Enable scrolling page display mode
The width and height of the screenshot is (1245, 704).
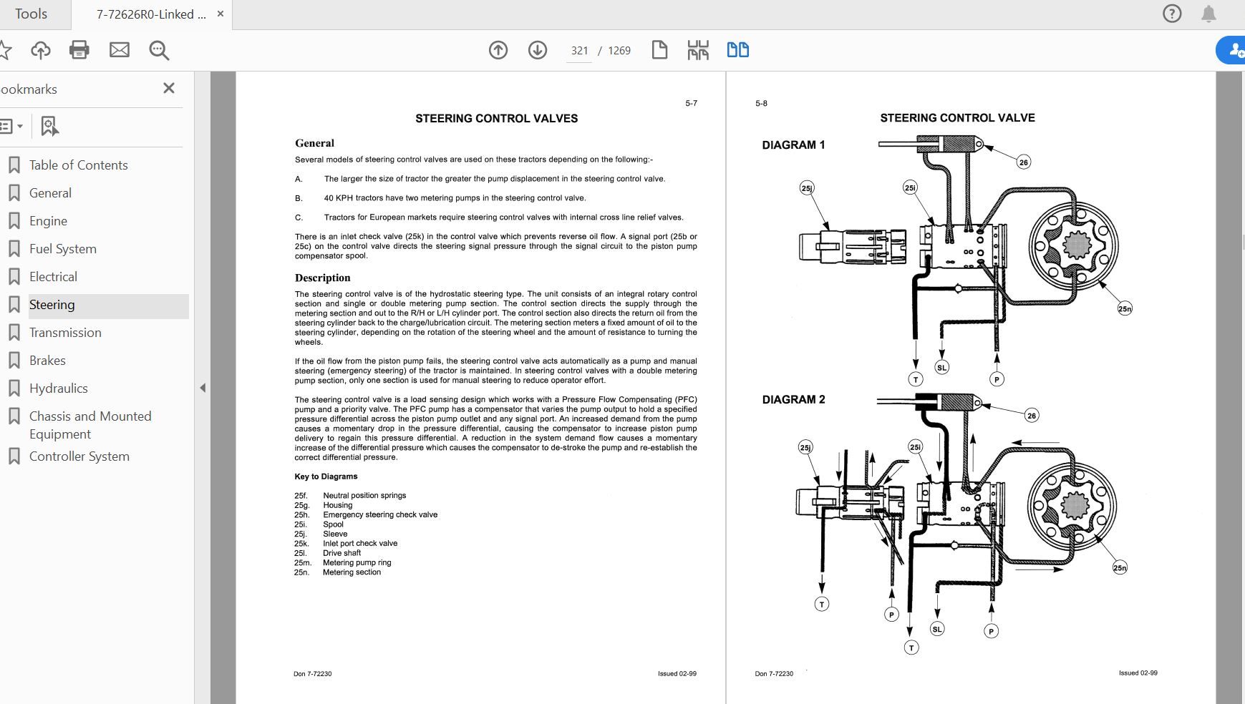coord(697,50)
